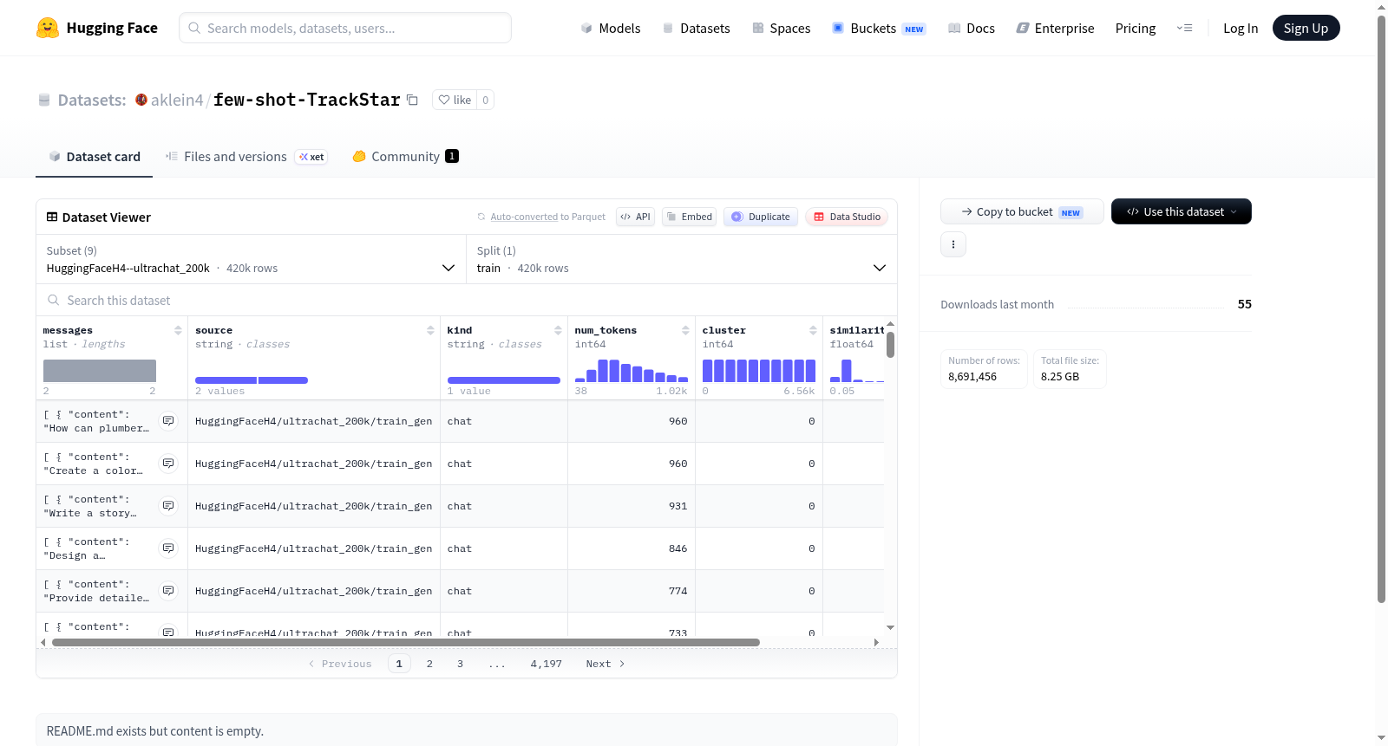Screen dimensions: 1388x746
Task: Expand the Split dropdown
Action: point(681,260)
